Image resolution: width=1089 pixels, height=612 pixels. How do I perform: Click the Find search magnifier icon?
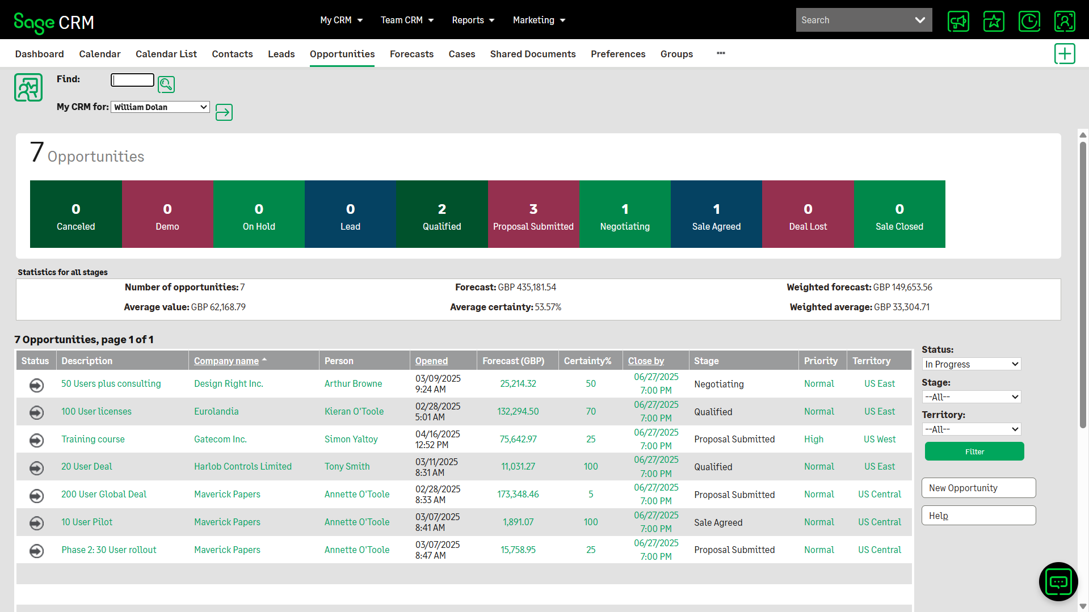pos(166,85)
